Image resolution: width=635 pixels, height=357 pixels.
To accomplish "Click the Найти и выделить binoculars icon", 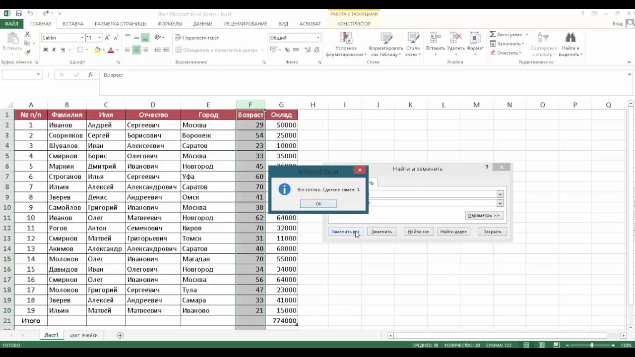I will click(571, 38).
